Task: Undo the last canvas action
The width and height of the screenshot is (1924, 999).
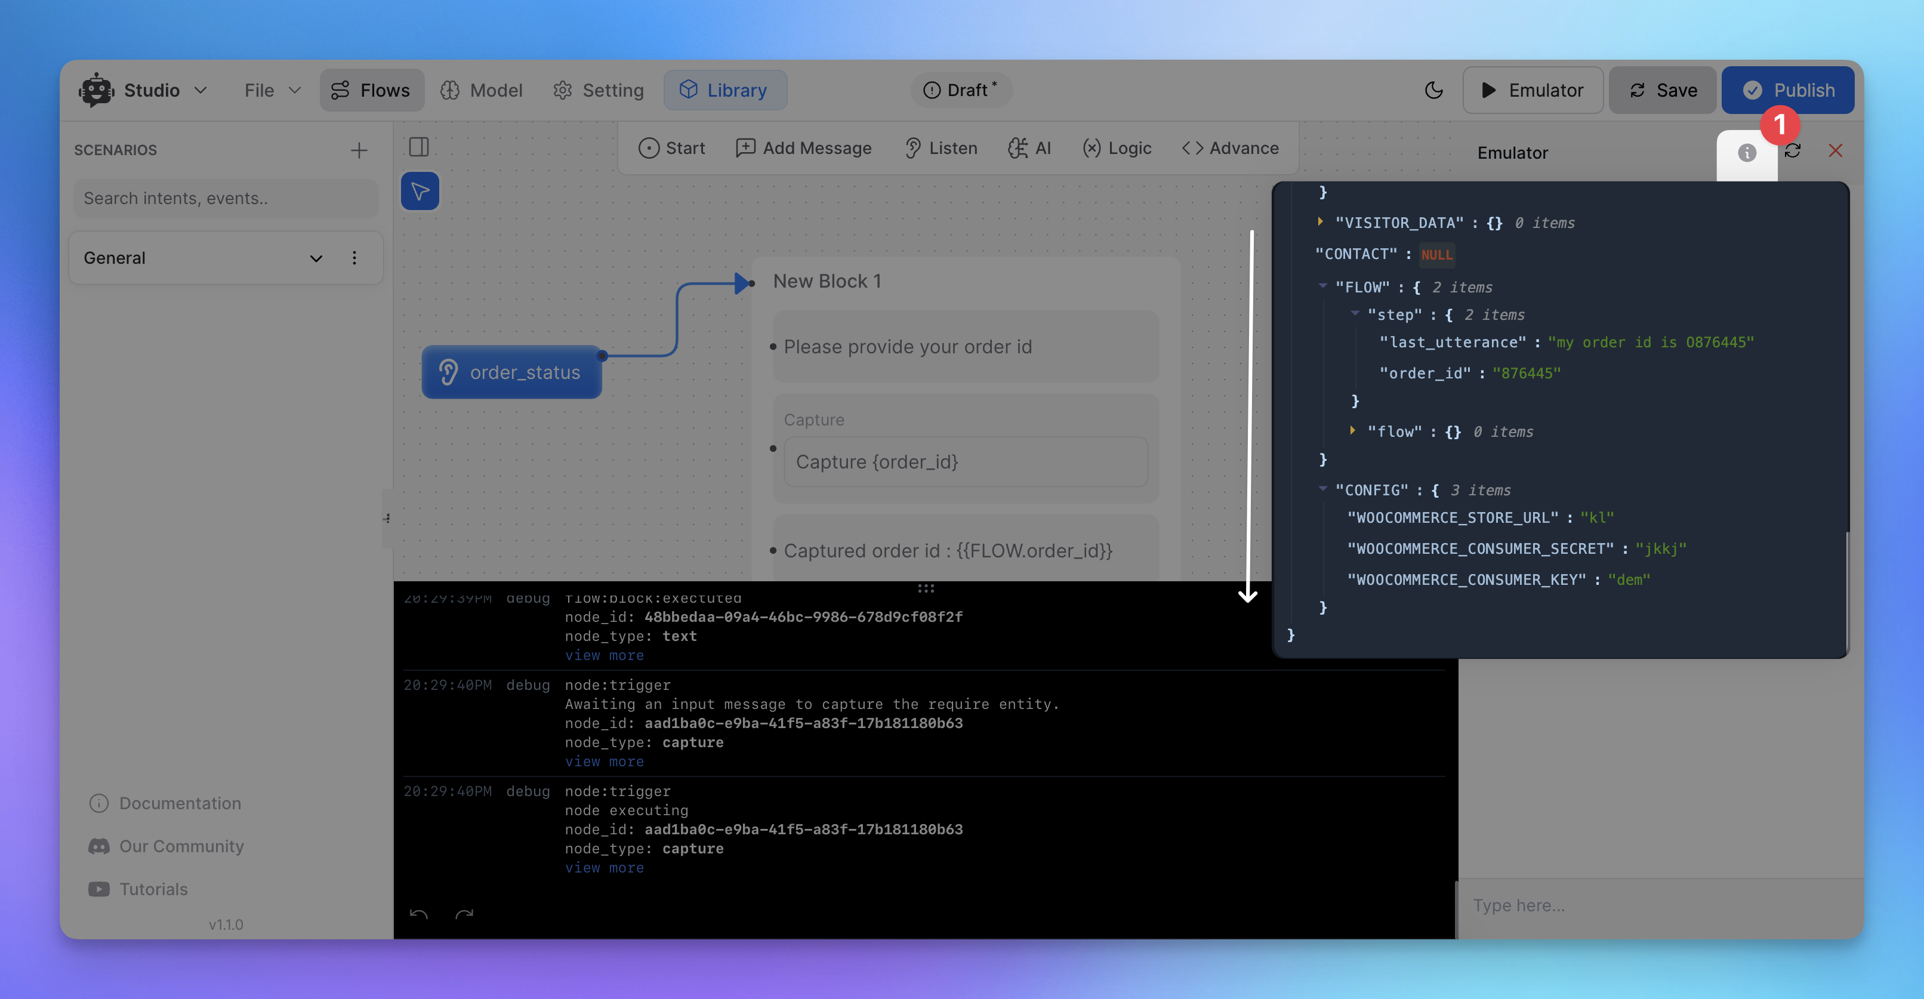Action: [418, 914]
